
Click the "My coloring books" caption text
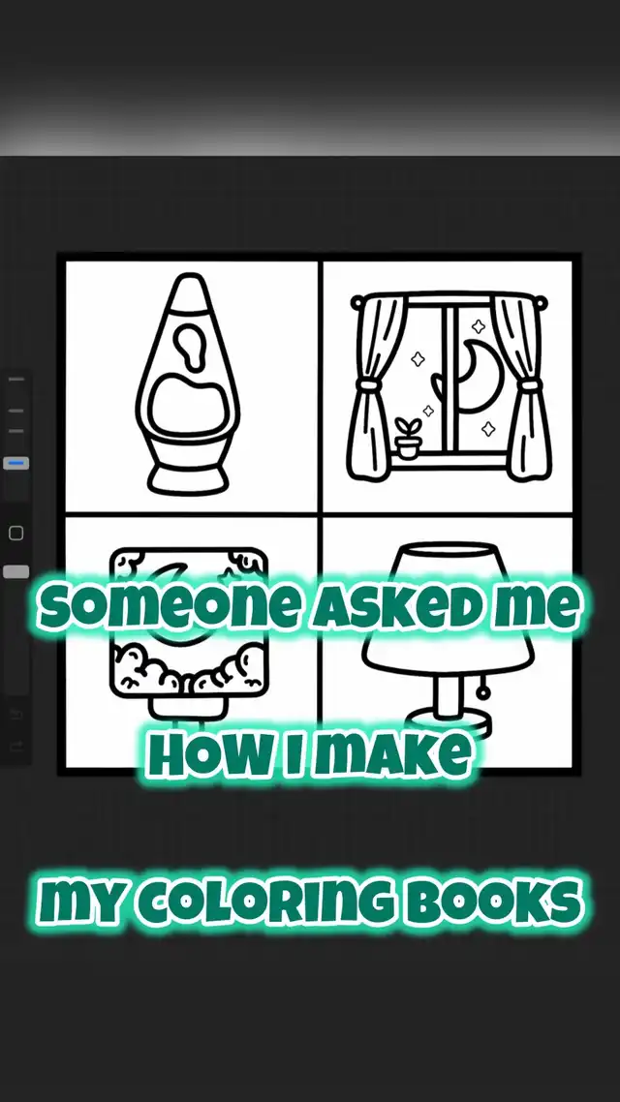[x=310, y=899]
